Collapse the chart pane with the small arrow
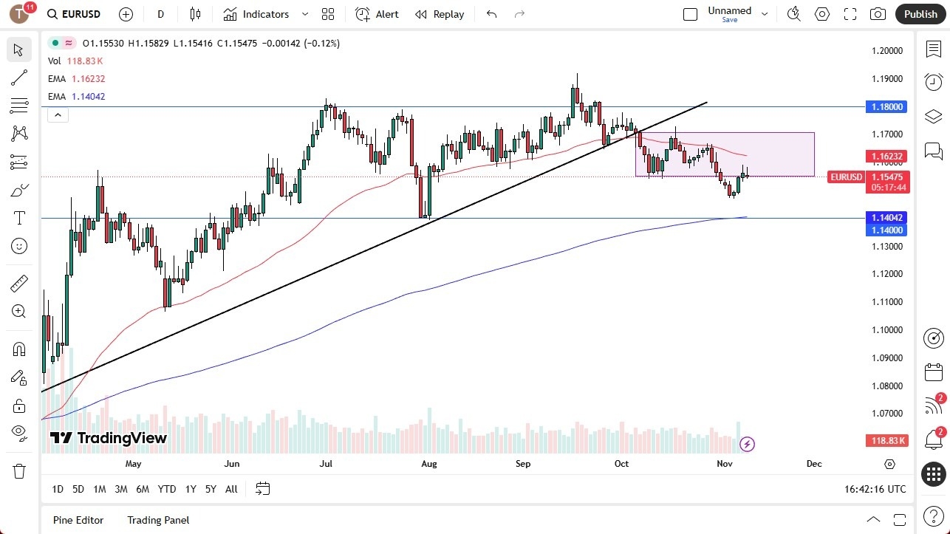This screenshot has height=534, width=950. pos(58,114)
